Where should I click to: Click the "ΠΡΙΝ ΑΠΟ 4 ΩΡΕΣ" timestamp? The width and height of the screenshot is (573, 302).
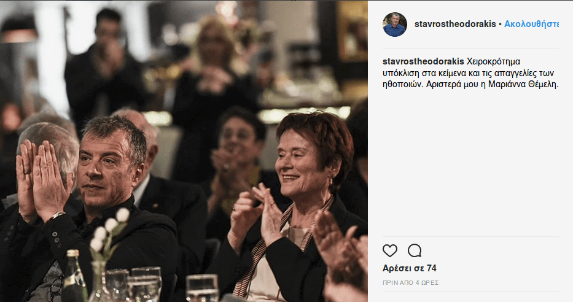pyautogui.click(x=410, y=283)
